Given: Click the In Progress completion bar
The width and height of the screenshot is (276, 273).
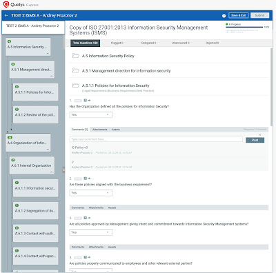Looking at the screenshot, I should 244,27.
